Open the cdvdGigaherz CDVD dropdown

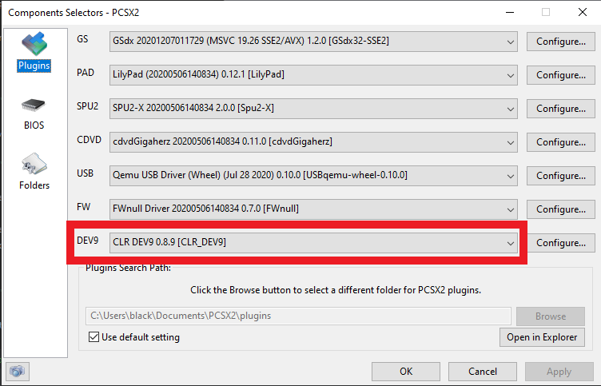pos(313,141)
